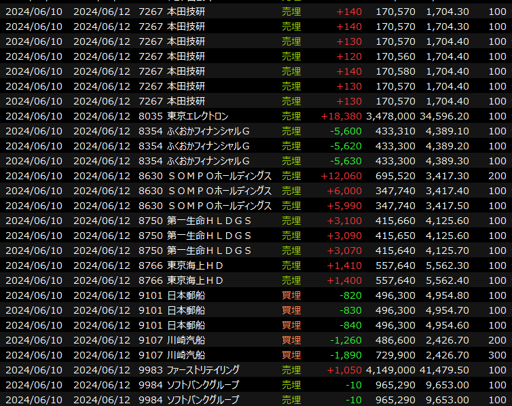
Task: Click the 本田技研 +120 profit cell
Action: coord(349,56)
